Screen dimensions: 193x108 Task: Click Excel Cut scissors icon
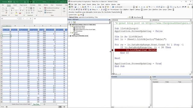[6, 8]
